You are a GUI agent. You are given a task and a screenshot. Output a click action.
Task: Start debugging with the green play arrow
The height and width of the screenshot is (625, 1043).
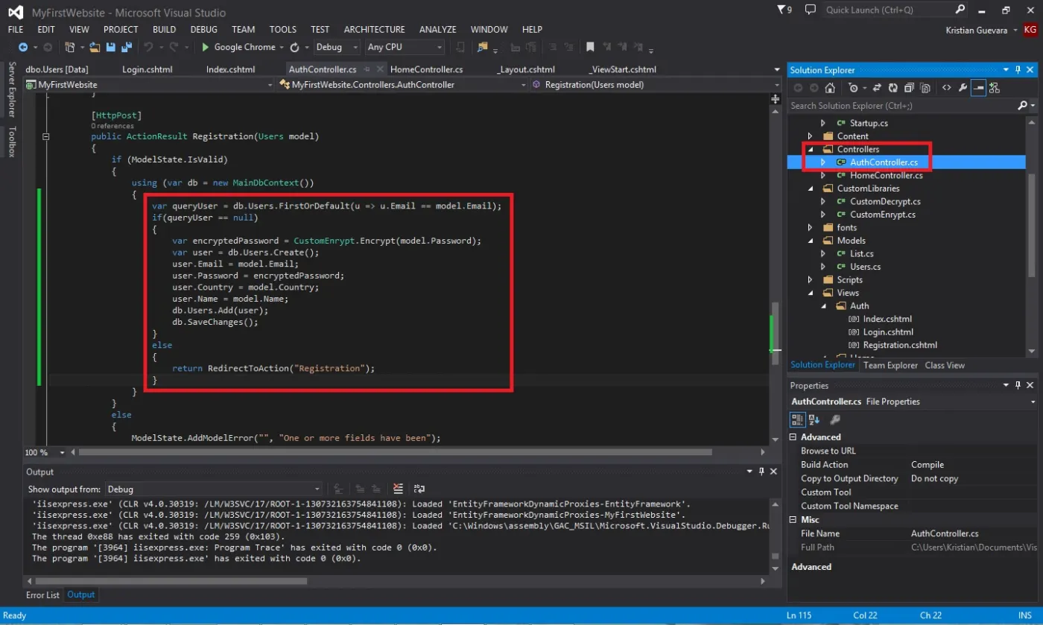click(206, 47)
